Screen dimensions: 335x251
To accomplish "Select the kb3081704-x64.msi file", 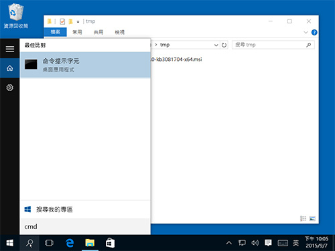I will point(176,60).
